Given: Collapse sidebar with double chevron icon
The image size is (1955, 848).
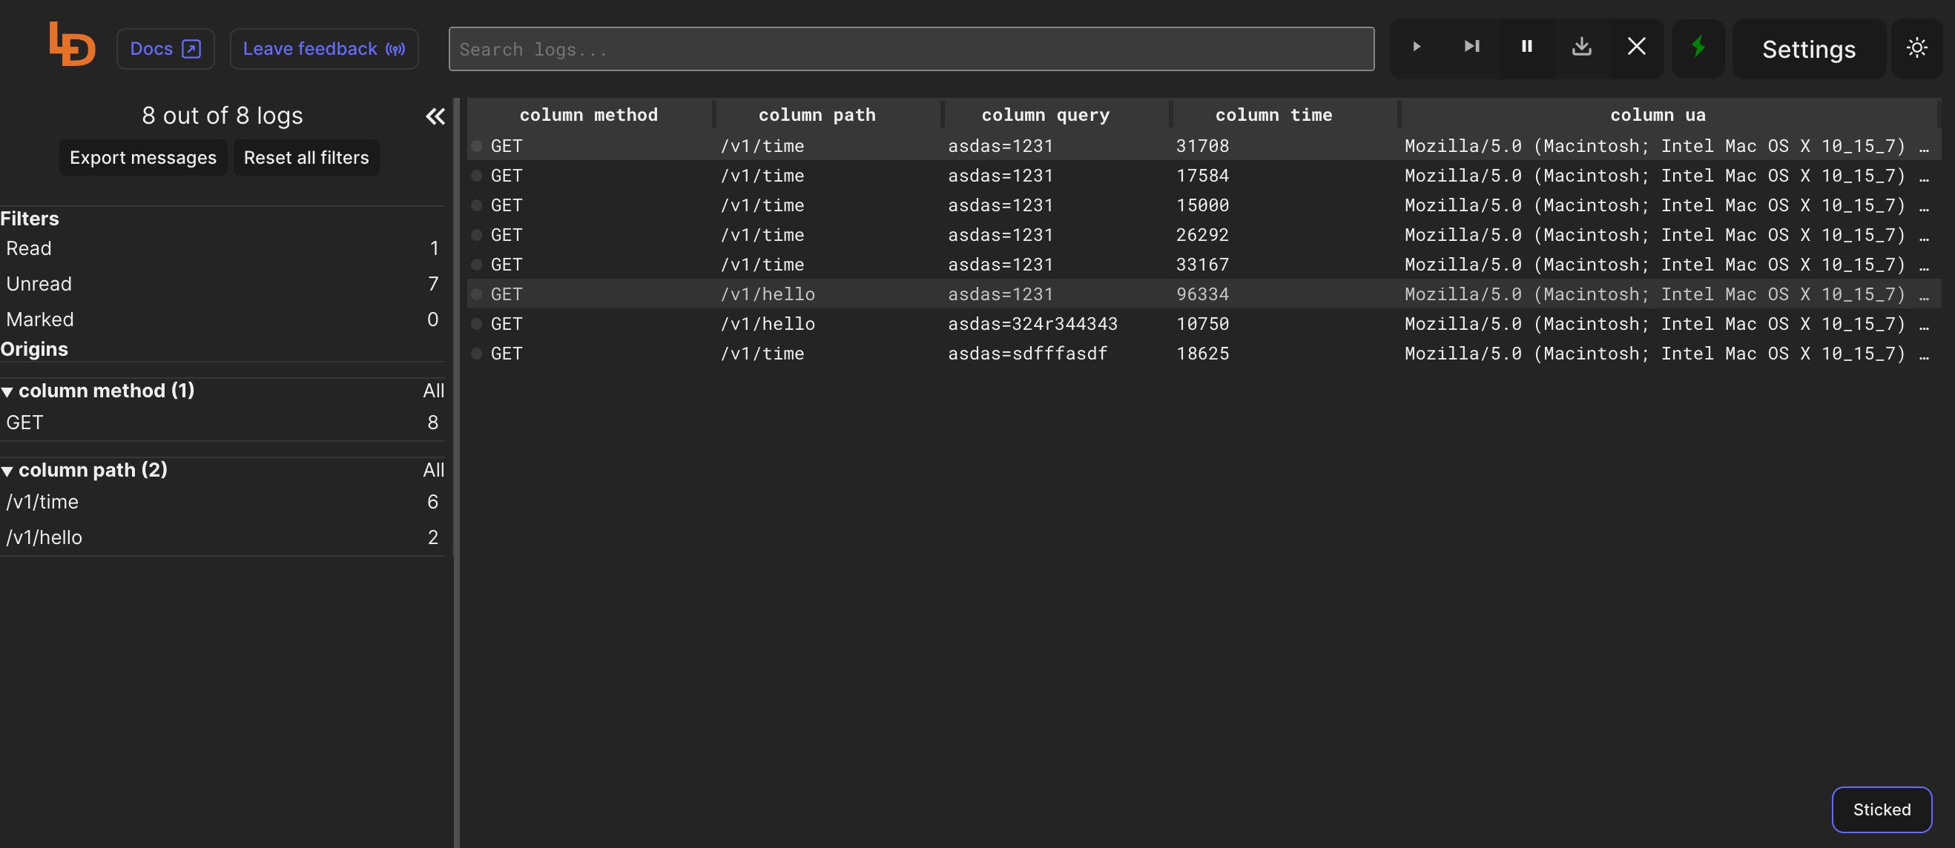Looking at the screenshot, I should pyautogui.click(x=435, y=116).
